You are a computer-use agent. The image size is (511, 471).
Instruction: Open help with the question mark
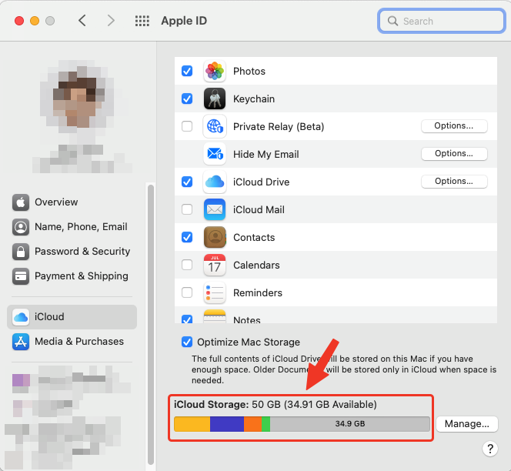489,449
